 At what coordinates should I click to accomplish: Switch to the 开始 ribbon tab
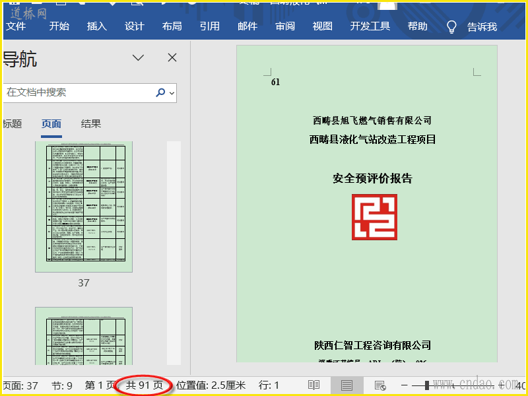click(x=59, y=26)
